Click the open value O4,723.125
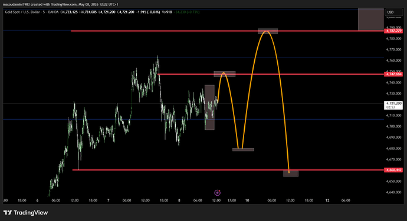 69,12
